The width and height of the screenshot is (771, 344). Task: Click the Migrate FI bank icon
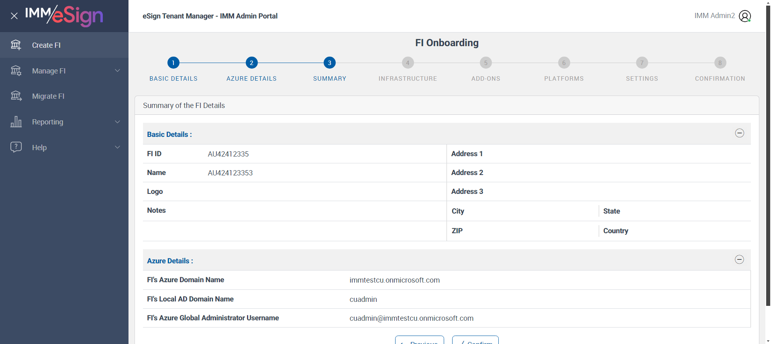pyautogui.click(x=16, y=96)
